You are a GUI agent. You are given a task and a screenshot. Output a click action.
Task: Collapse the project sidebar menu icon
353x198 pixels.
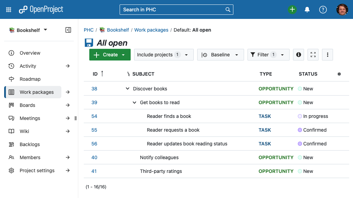[68, 30]
